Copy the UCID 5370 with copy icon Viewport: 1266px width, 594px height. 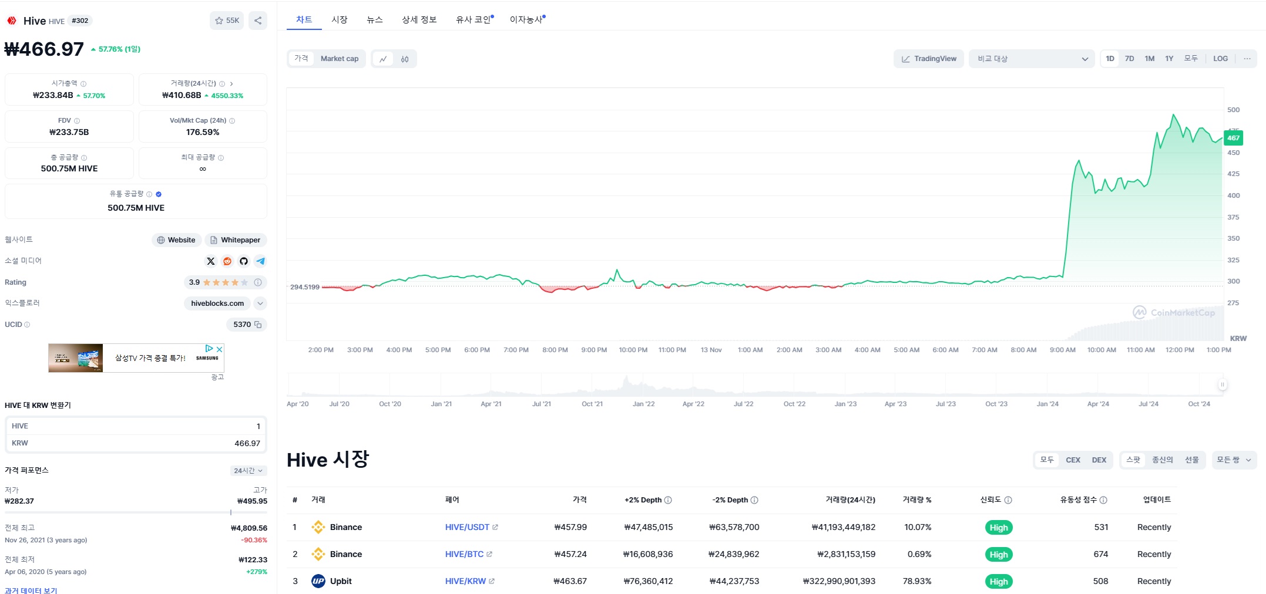[258, 325]
